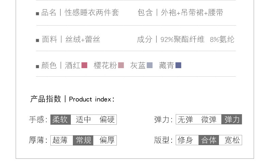The image size is (269, 168).
Task: Select the 合体 fit option
Action: [x=209, y=140]
